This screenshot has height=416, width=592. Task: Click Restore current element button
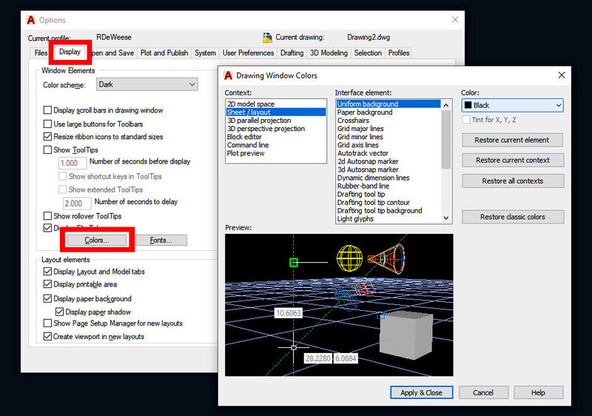click(x=512, y=140)
